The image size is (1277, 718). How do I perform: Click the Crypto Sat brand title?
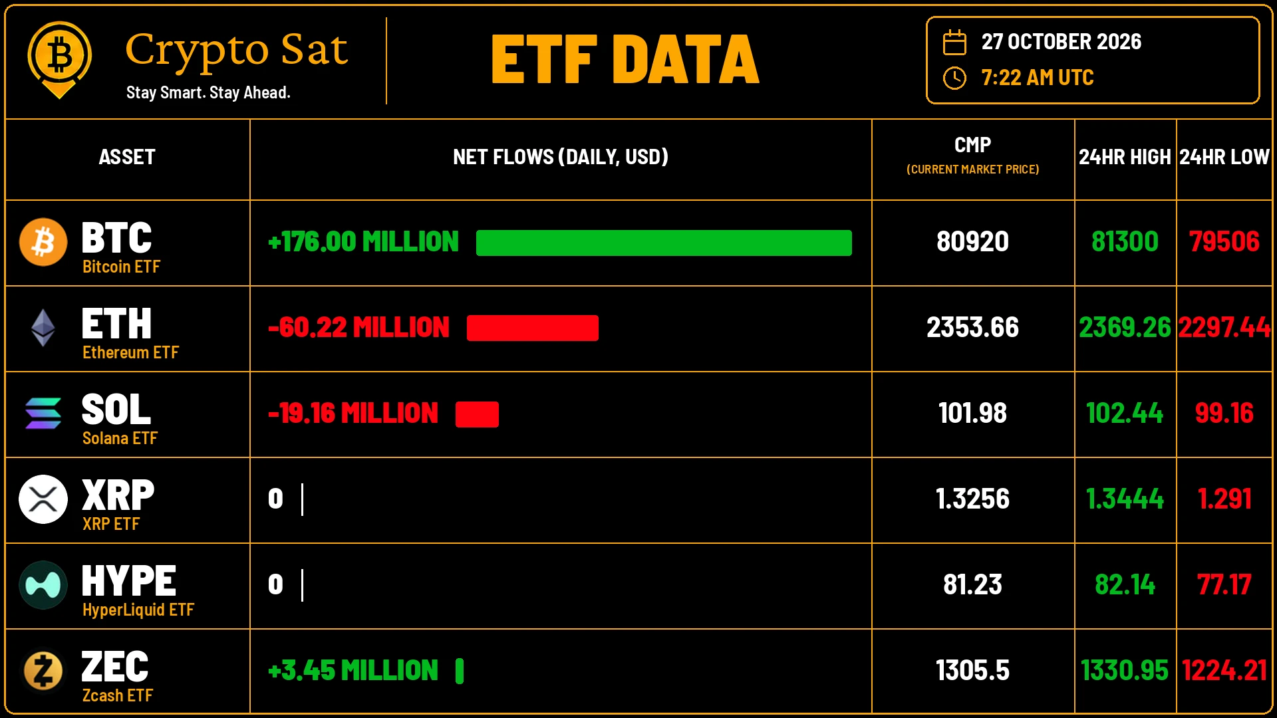pos(237,51)
